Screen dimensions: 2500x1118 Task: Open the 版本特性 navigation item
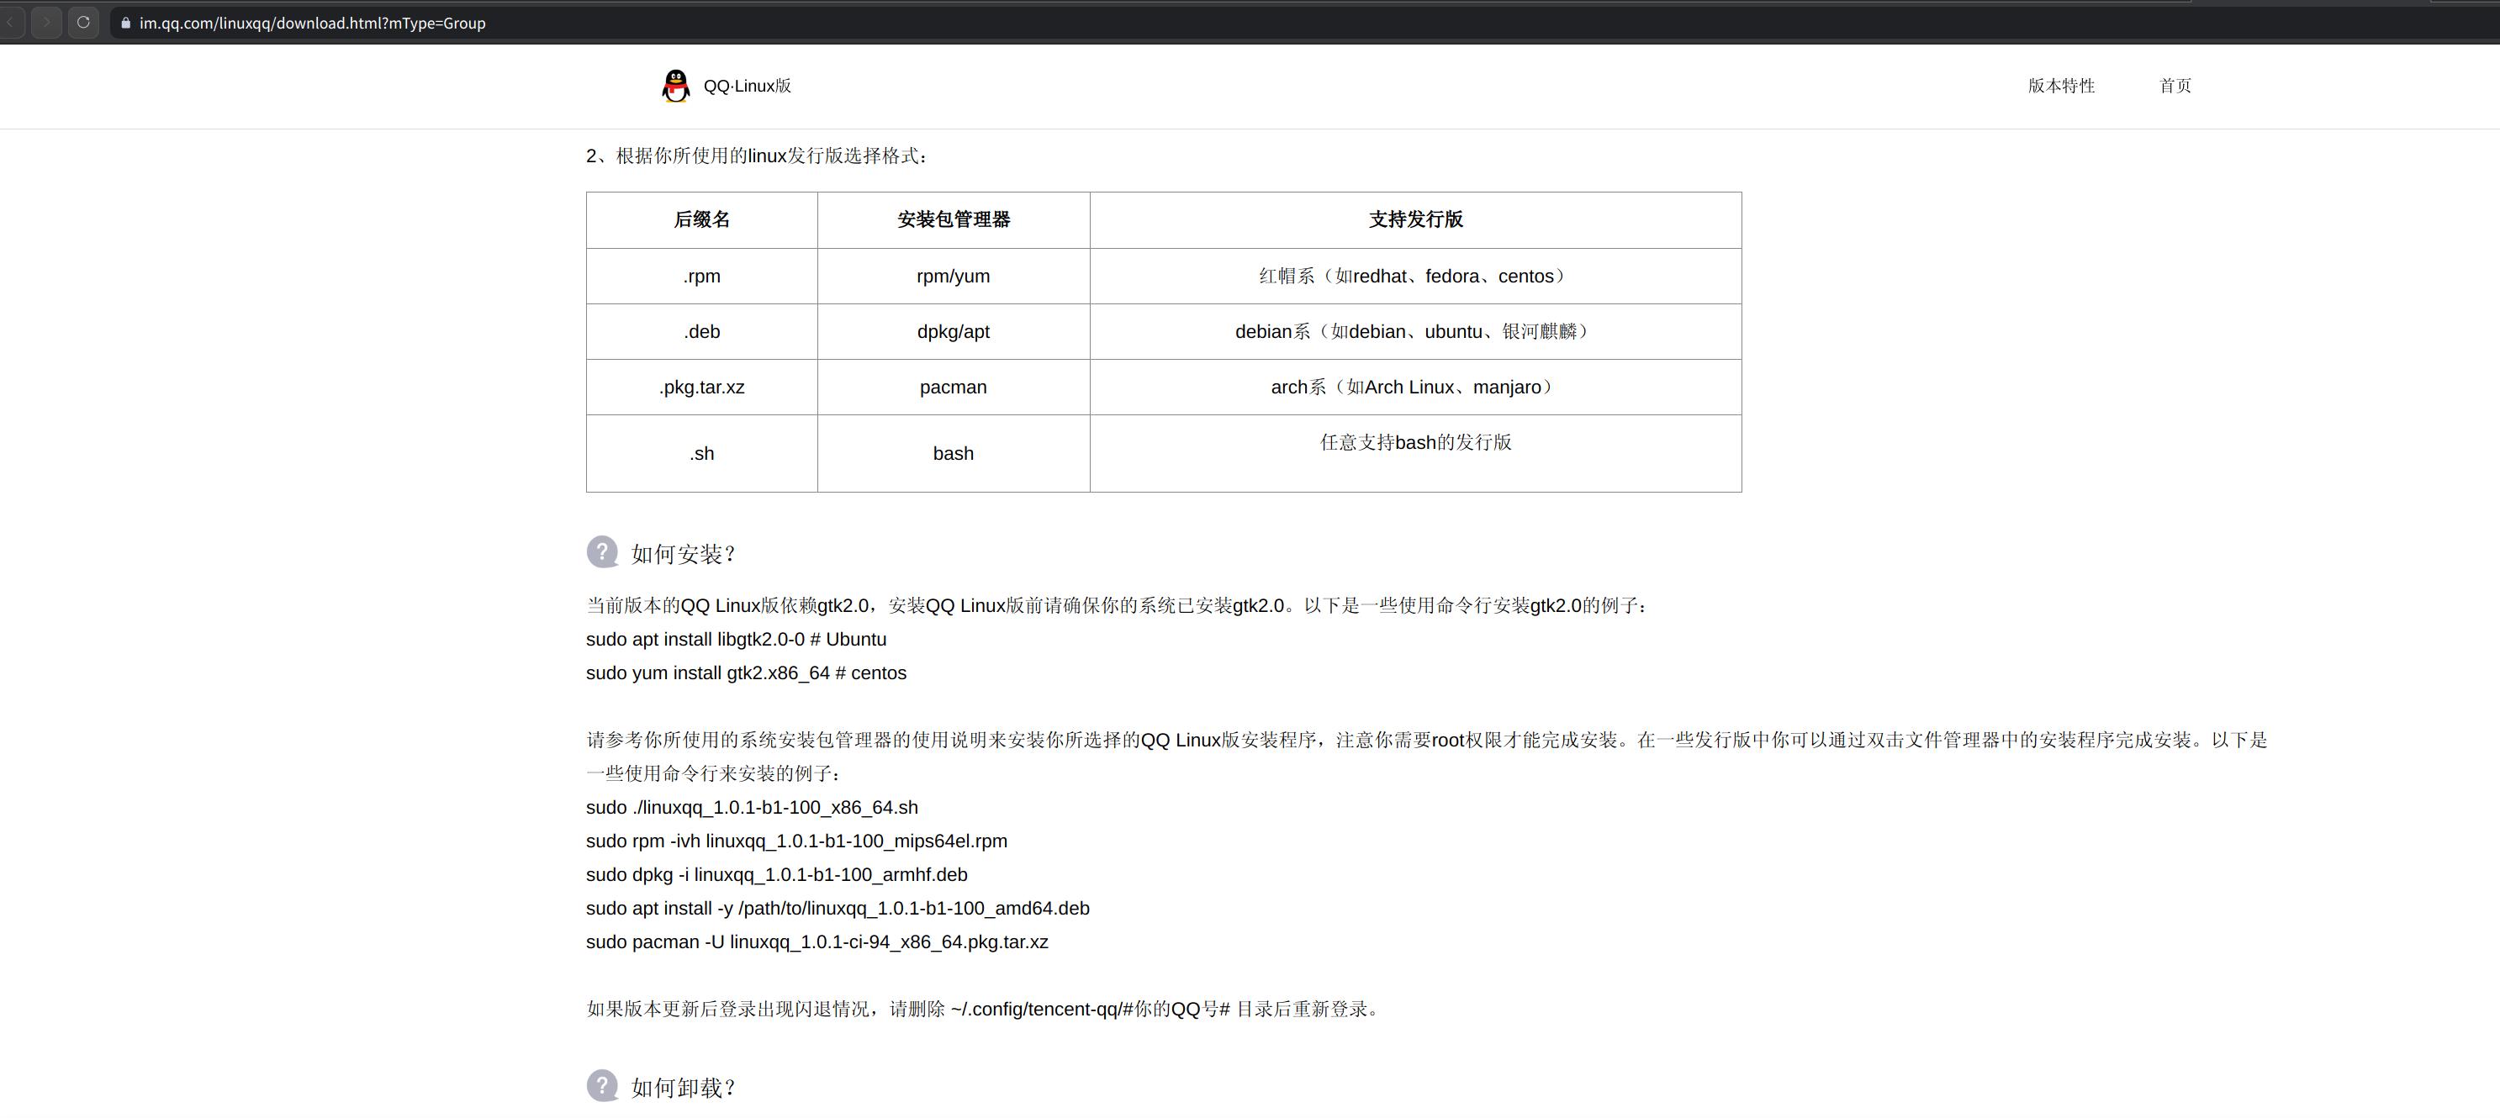click(2059, 86)
